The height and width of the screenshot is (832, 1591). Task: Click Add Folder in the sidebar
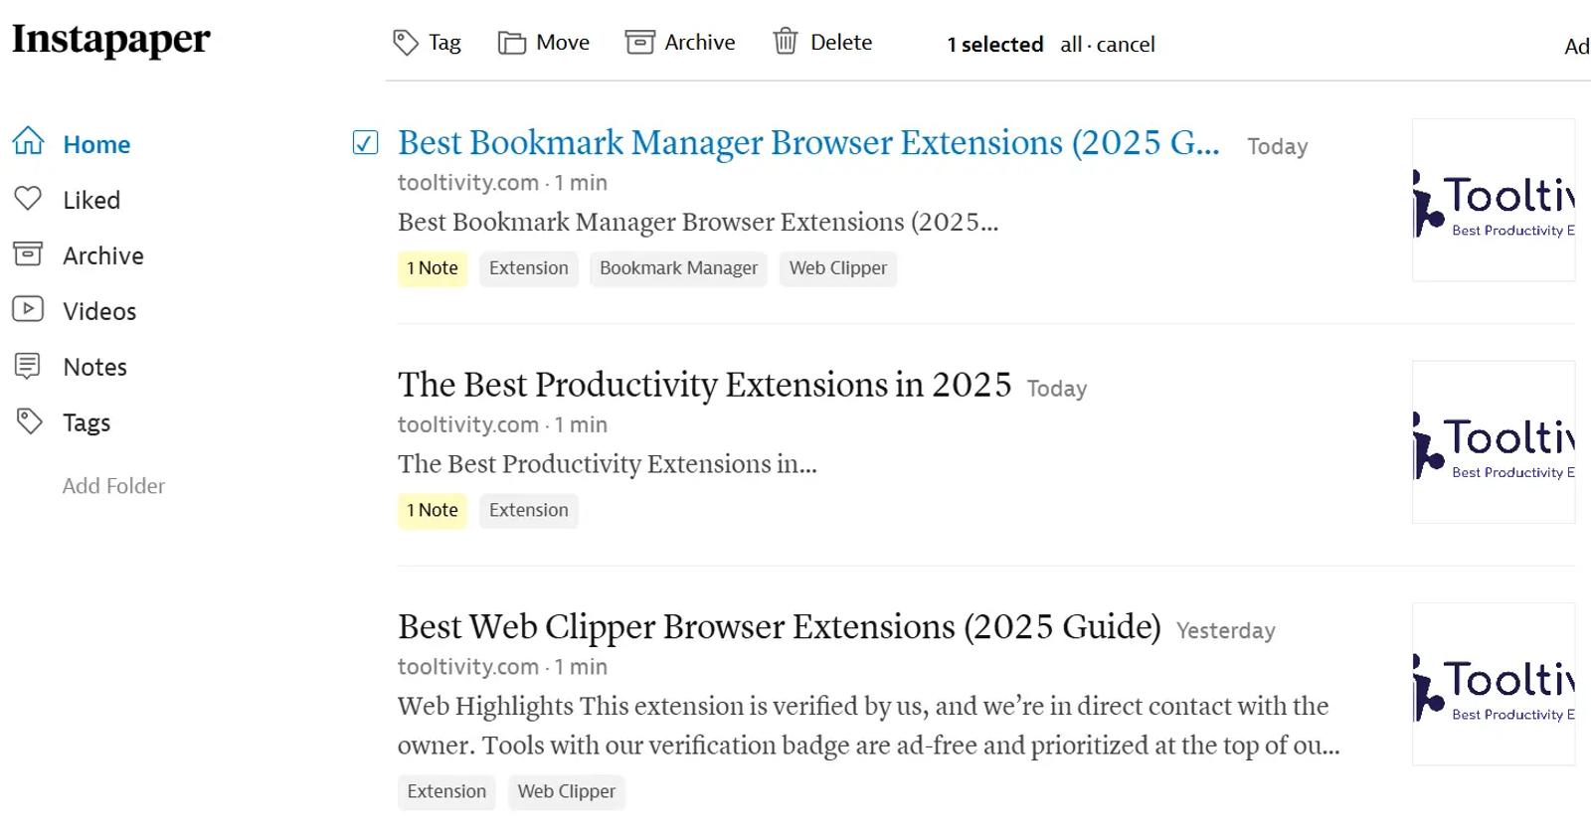(x=113, y=486)
